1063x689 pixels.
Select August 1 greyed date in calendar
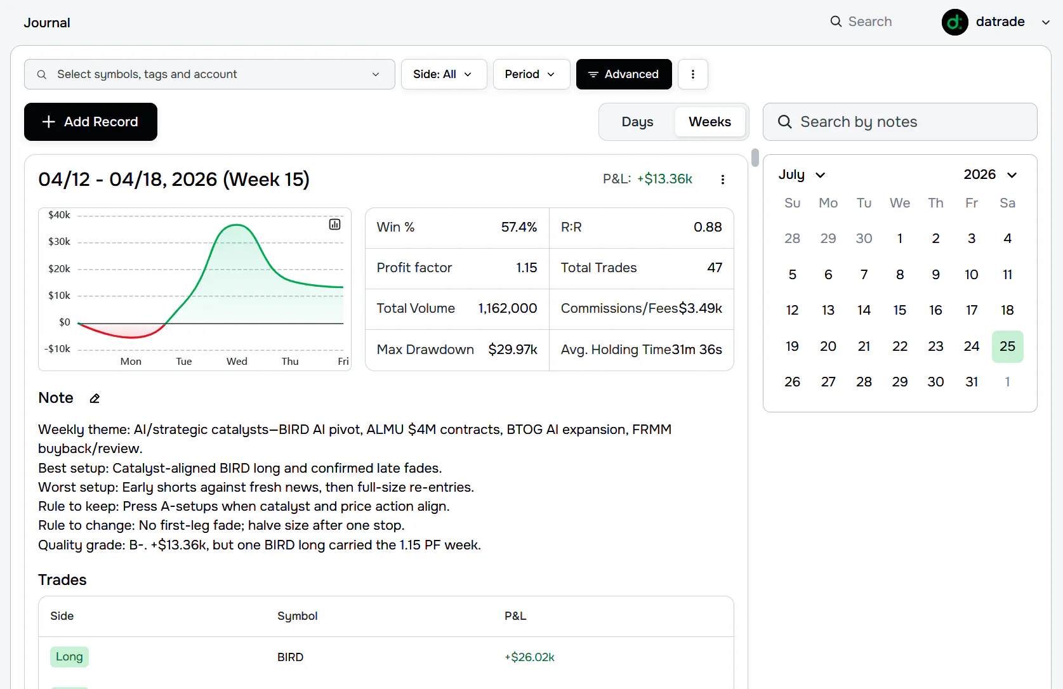coord(1007,382)
